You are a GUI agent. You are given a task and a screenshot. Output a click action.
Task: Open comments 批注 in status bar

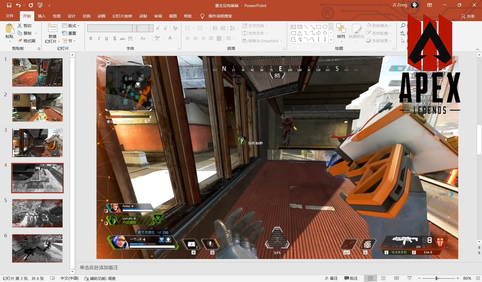point(351,278)
